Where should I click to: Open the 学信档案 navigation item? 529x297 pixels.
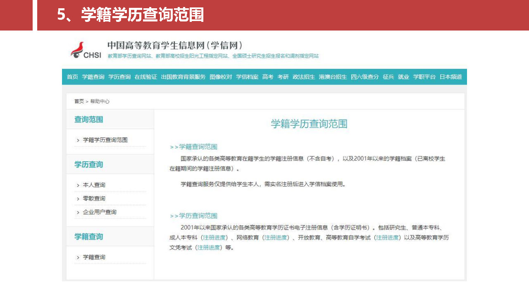point(247,77)
